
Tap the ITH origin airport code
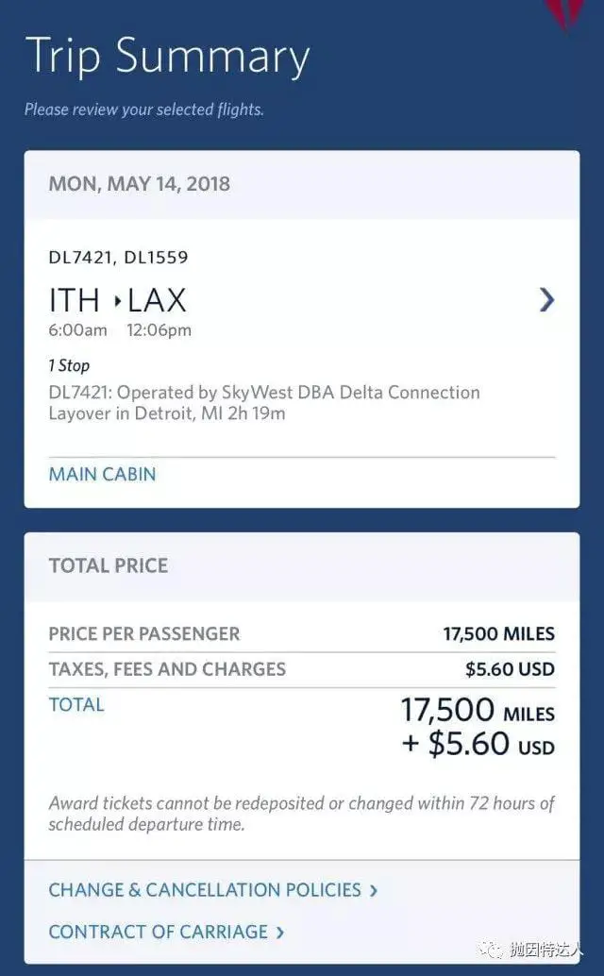click(x=75, y=301)
